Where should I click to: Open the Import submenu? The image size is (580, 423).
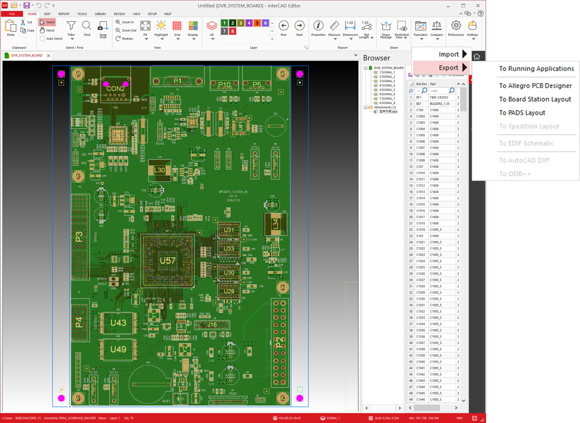pyautogui.click(x=441, y=54)
